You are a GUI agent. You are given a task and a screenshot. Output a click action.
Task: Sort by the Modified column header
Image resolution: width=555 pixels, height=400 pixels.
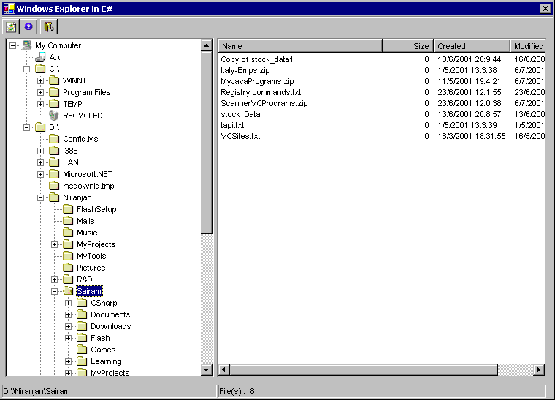[528, 46]
